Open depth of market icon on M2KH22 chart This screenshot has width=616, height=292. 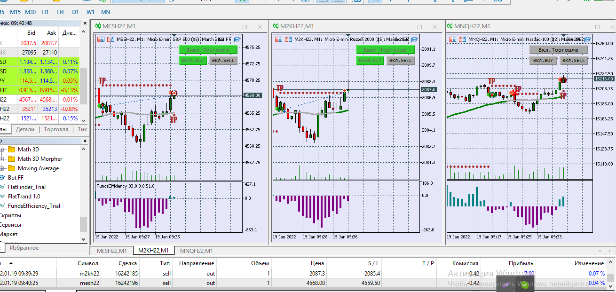[288, 39]
